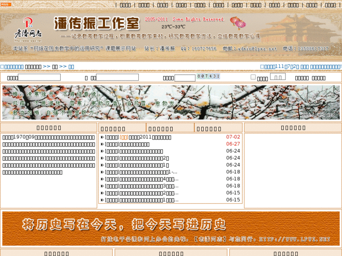
Task: Click orange banner 将历史写在今天，把今天写进历史
Action: (x=171, y=228)
